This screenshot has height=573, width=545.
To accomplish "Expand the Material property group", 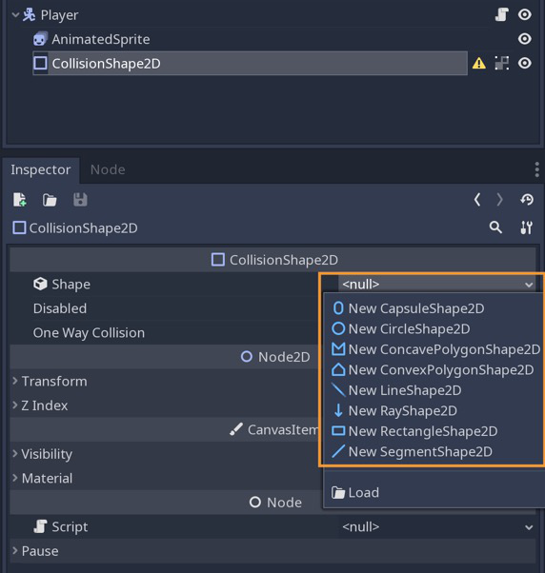I will (14, 478).
